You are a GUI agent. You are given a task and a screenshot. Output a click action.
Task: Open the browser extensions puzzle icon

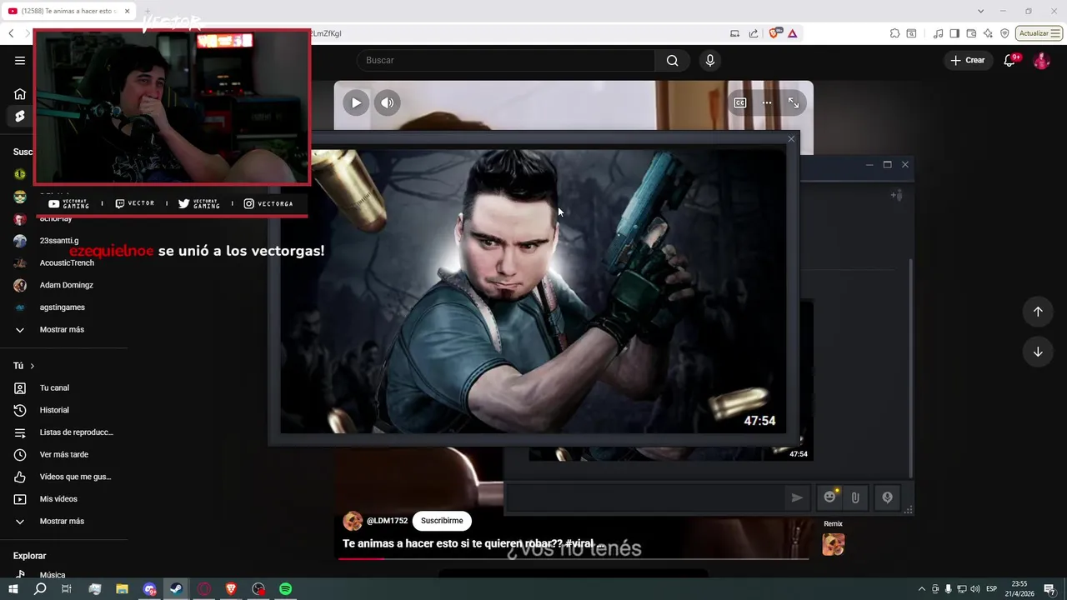(894, 33)
